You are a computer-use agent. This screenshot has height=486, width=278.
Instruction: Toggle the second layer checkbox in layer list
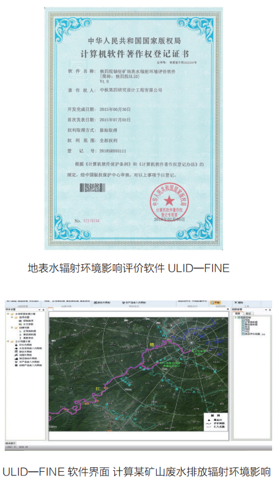[243, 322]
